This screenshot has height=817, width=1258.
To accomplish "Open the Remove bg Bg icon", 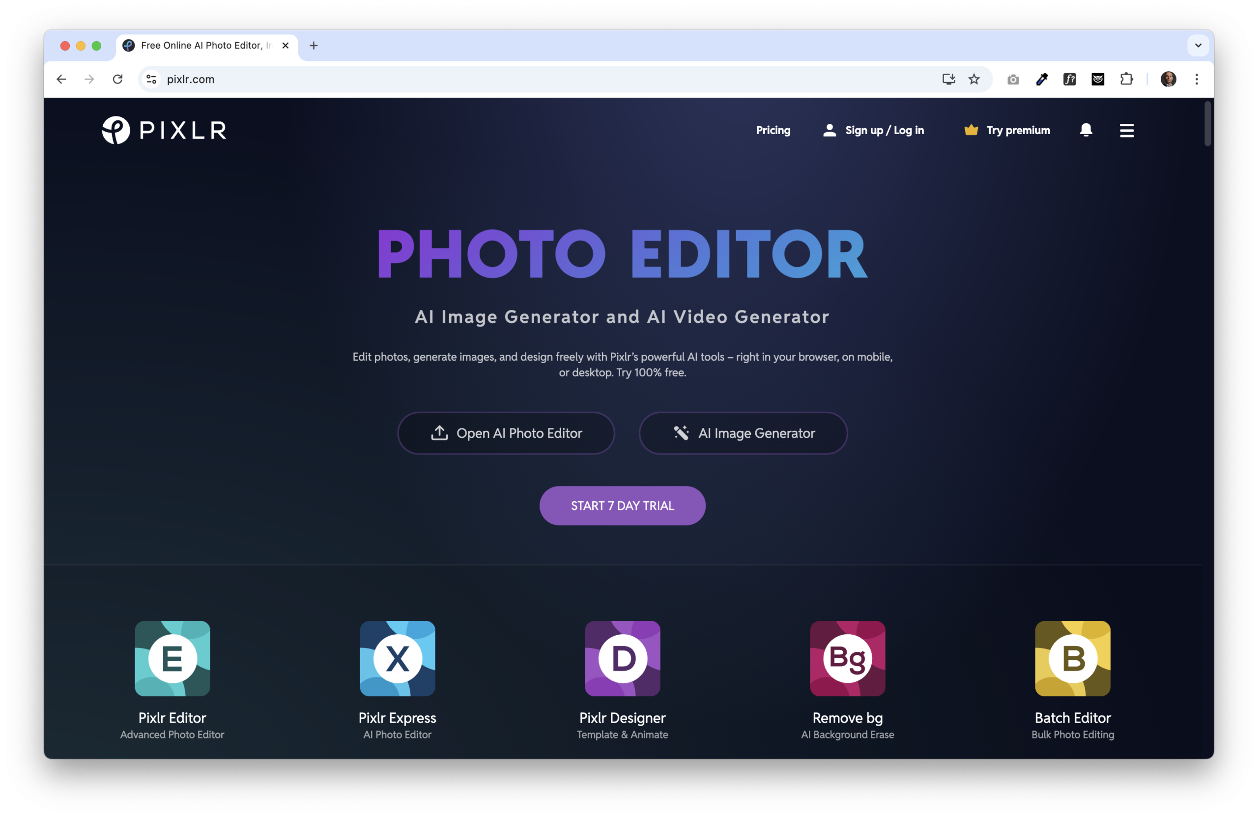I will 848,658.
